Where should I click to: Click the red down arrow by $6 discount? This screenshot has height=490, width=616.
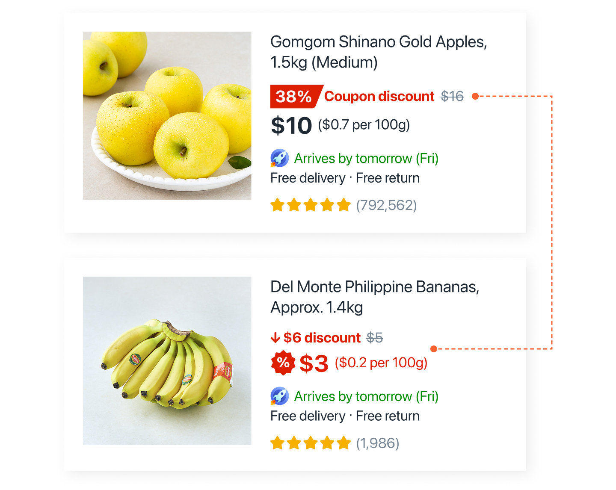pos(275,338)
